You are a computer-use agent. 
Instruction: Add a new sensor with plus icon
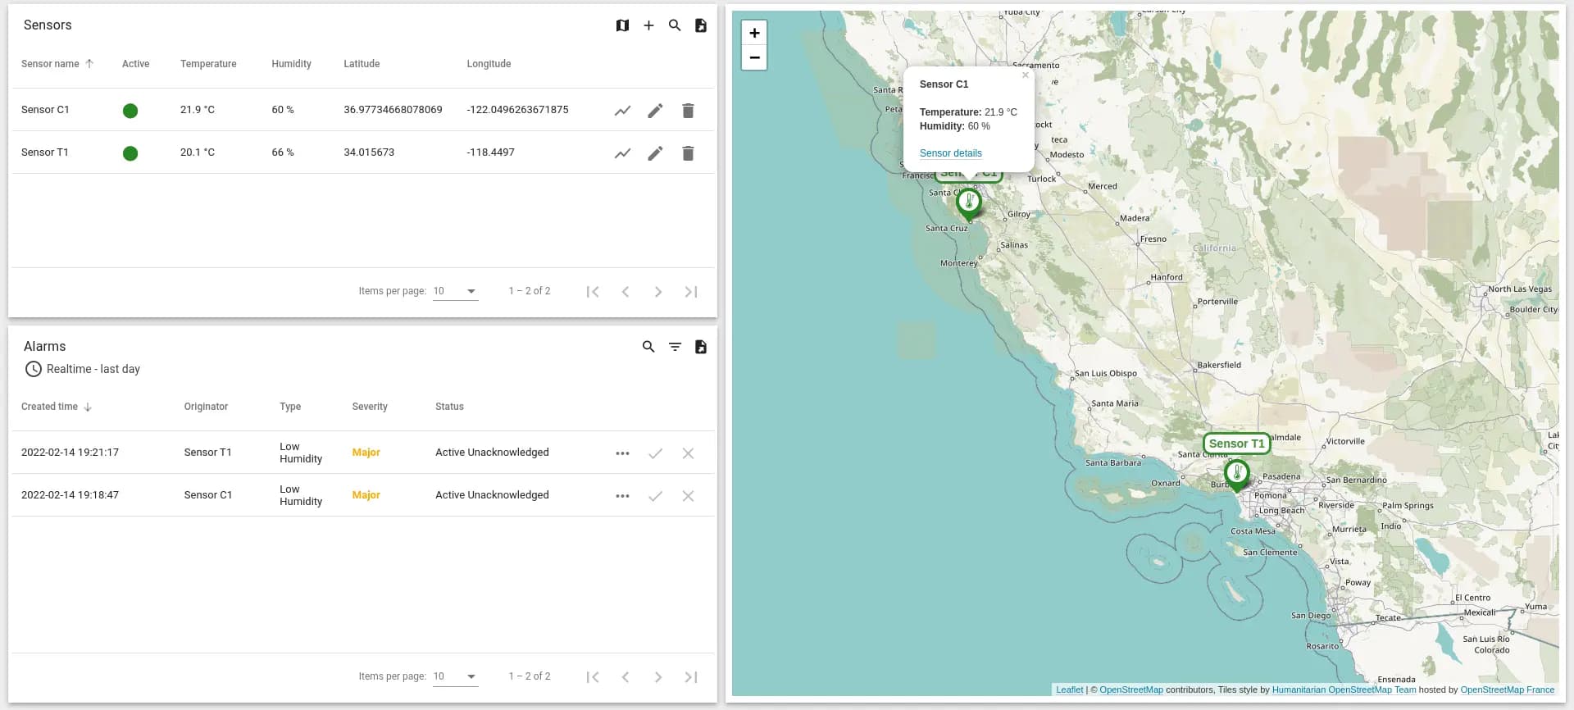tap(648, 25)
